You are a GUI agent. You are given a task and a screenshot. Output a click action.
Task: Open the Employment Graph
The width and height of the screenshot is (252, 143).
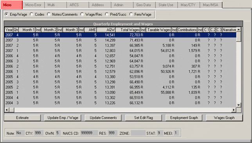tap(184, 118)
